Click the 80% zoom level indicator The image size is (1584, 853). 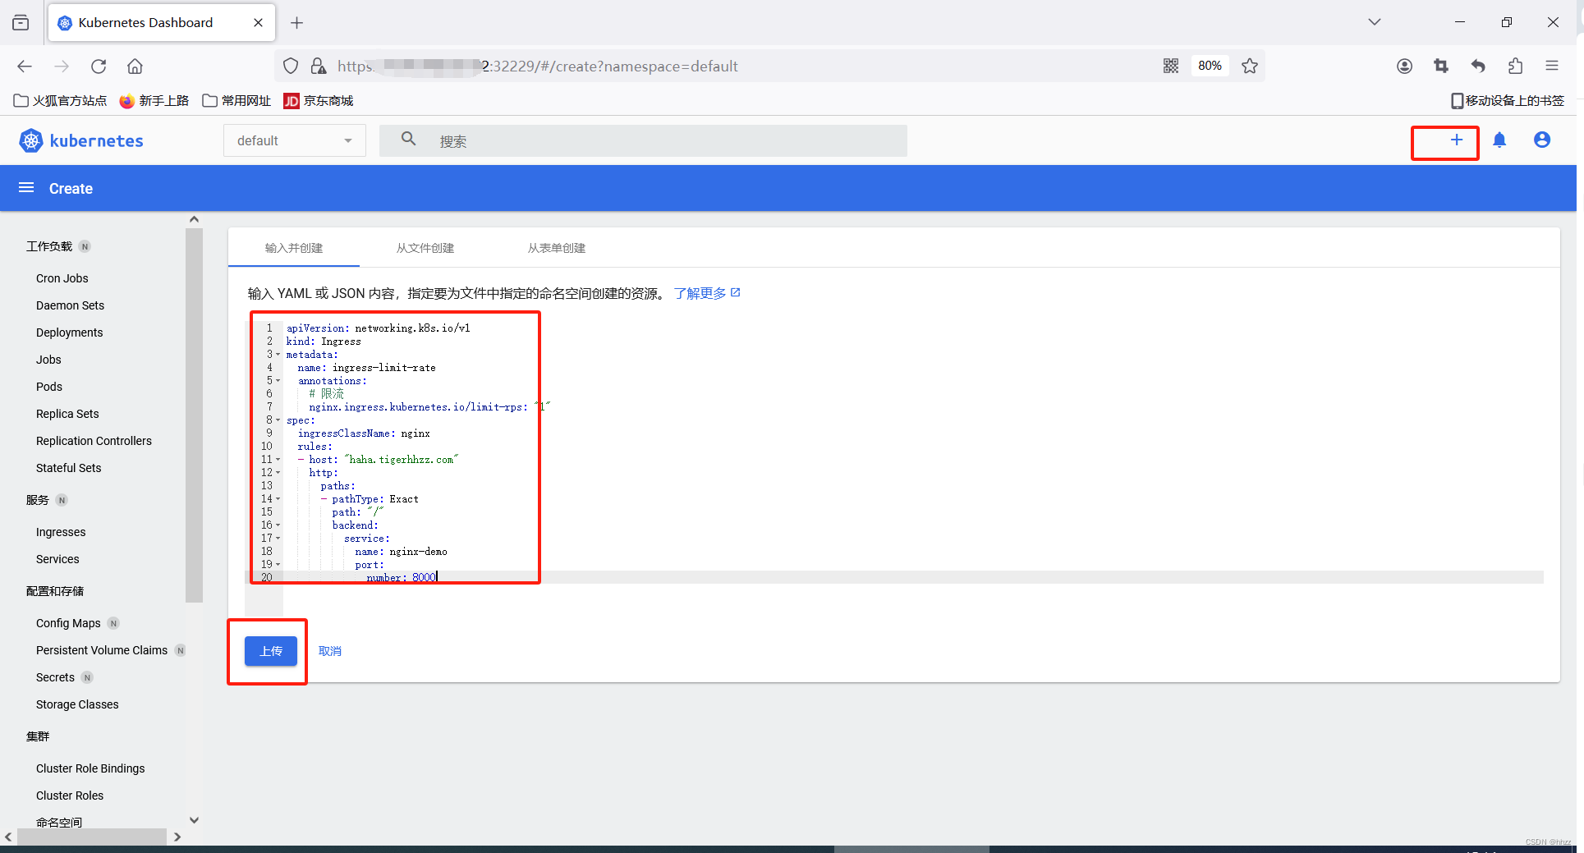tap(1210, 66)
